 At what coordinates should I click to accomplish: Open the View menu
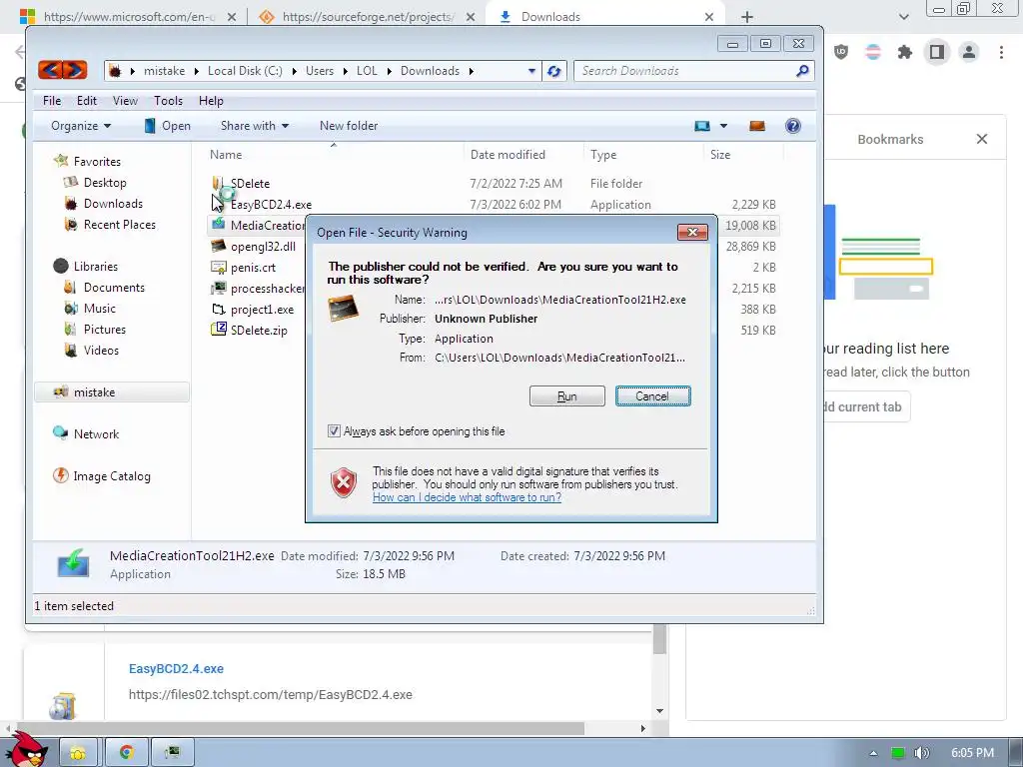[x=125, y=101]
